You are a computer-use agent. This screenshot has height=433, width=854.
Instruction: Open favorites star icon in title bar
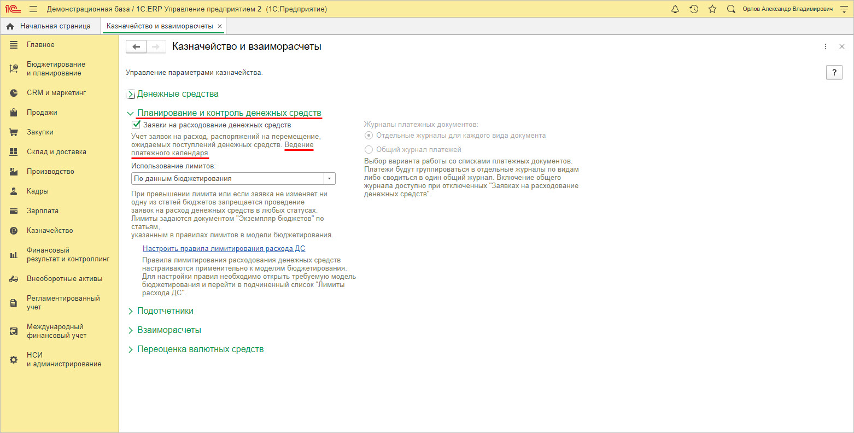point(712,9)
